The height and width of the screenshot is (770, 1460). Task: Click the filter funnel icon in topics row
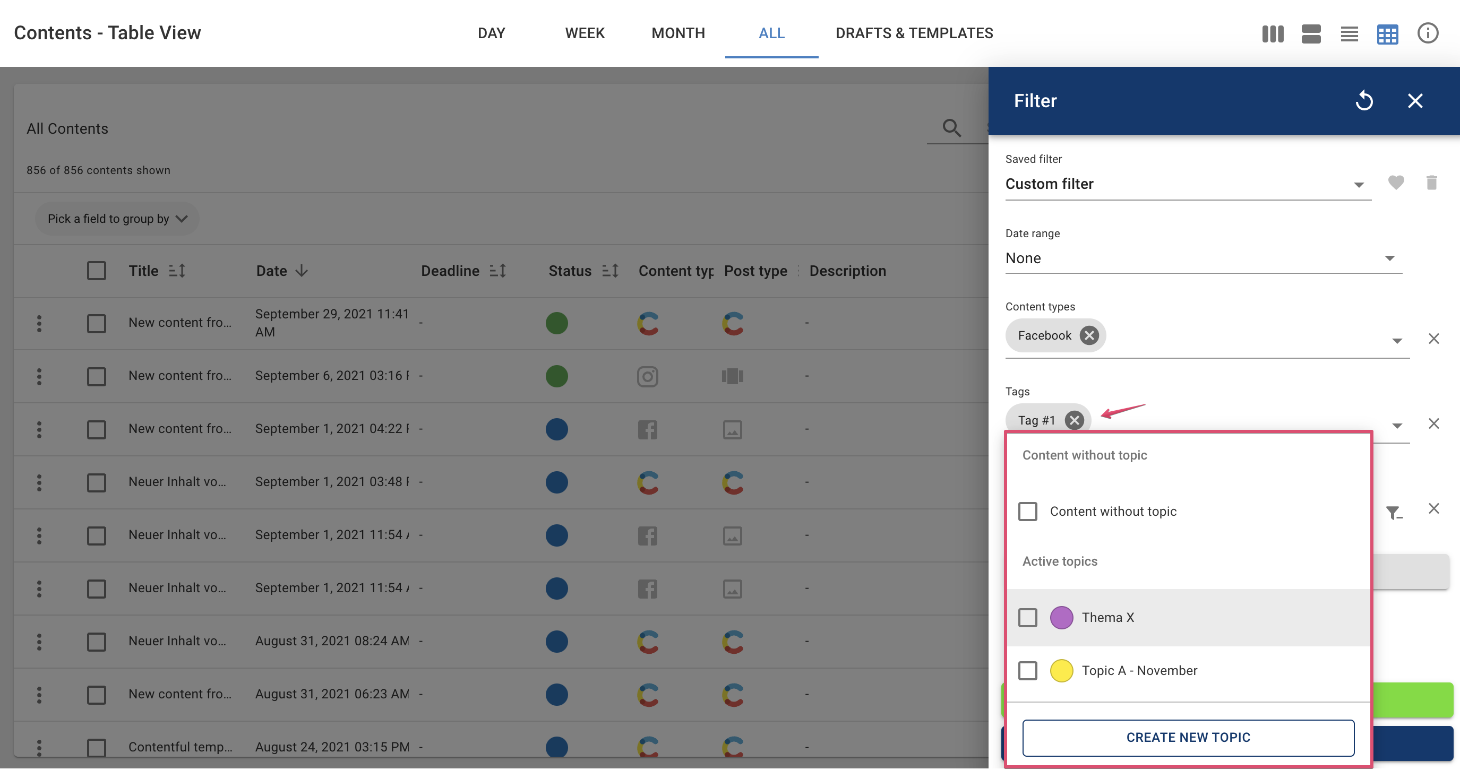(x=1394, y=513)
